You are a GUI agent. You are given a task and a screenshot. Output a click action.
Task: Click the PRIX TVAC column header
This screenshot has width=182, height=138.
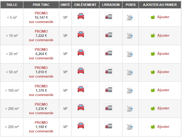click(41, 5)
